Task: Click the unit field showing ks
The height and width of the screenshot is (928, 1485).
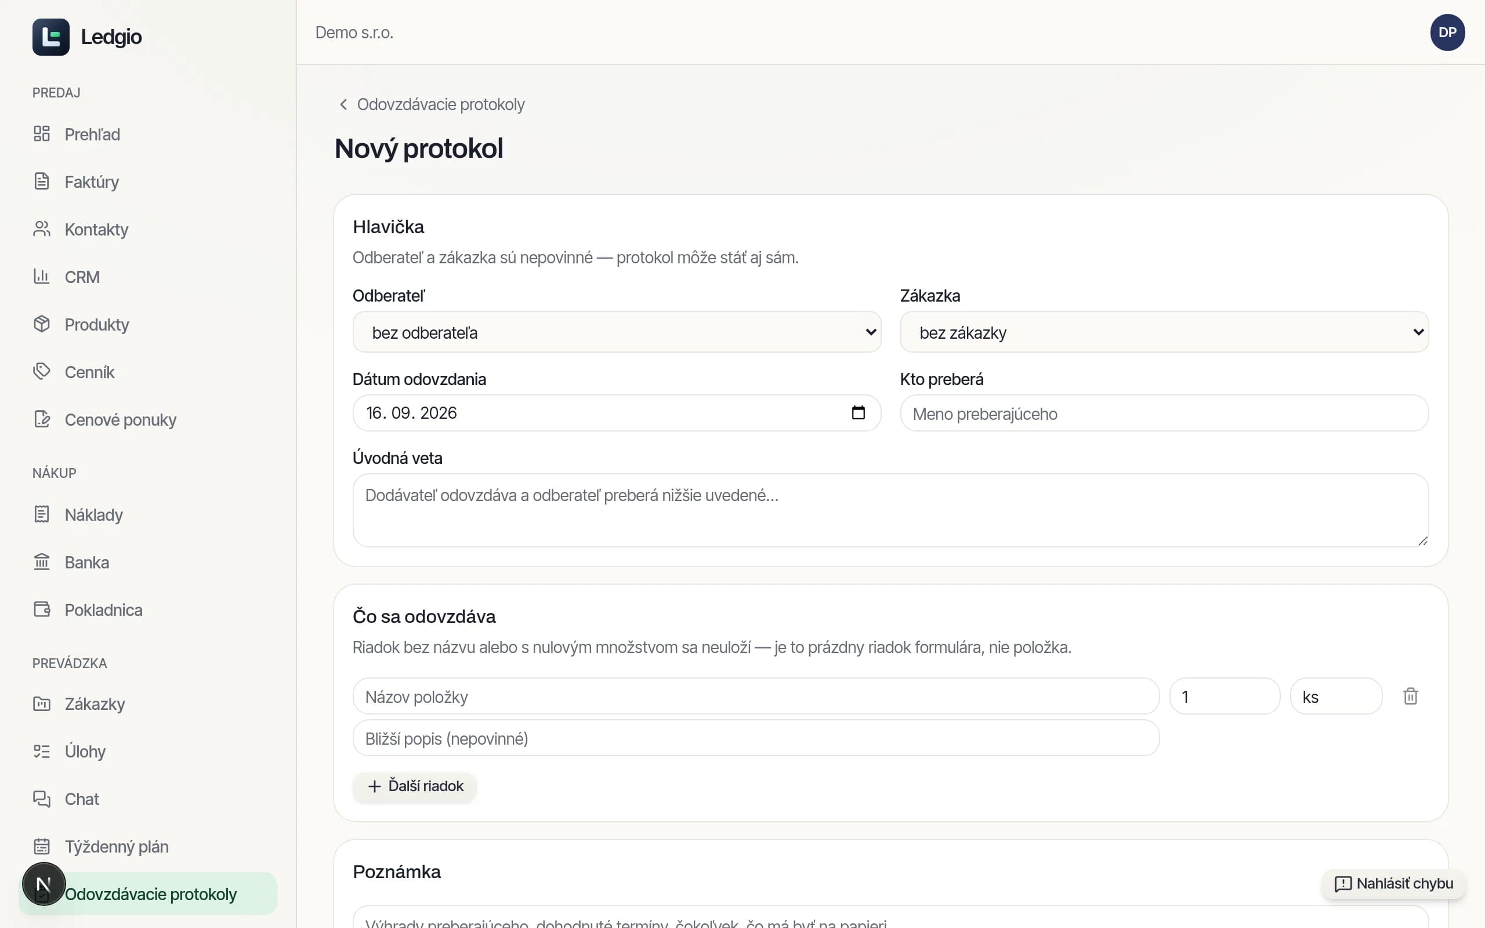Action: point(1336,696)
